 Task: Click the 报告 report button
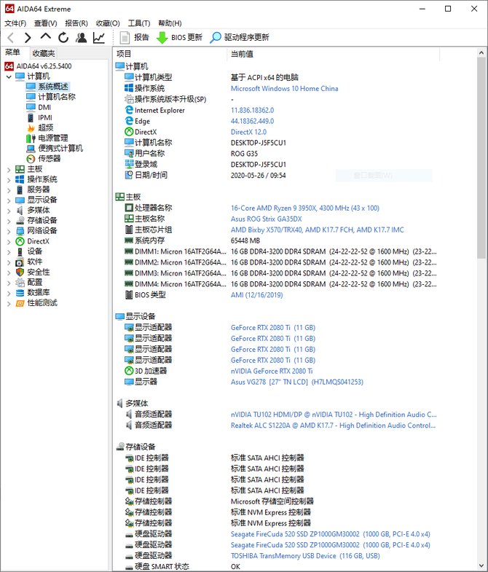(x=134, y=38)
